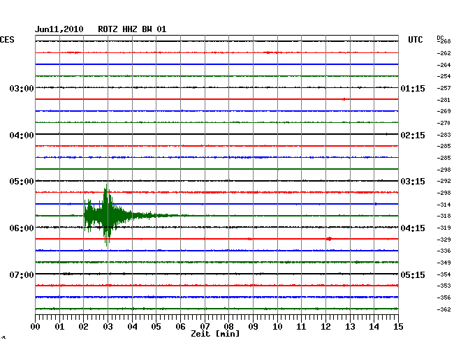Select the DC offset value -353
This screenshot has width=454, height=345.
tap(444, 286)
